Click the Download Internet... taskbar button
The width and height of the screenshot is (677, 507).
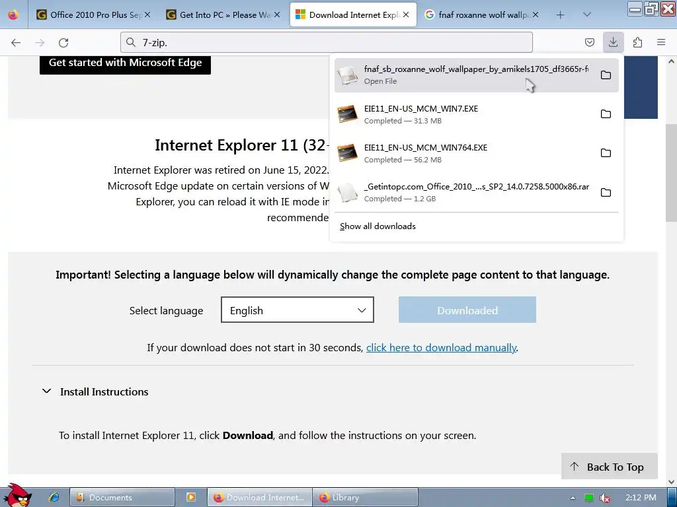[x=259, y=497]
